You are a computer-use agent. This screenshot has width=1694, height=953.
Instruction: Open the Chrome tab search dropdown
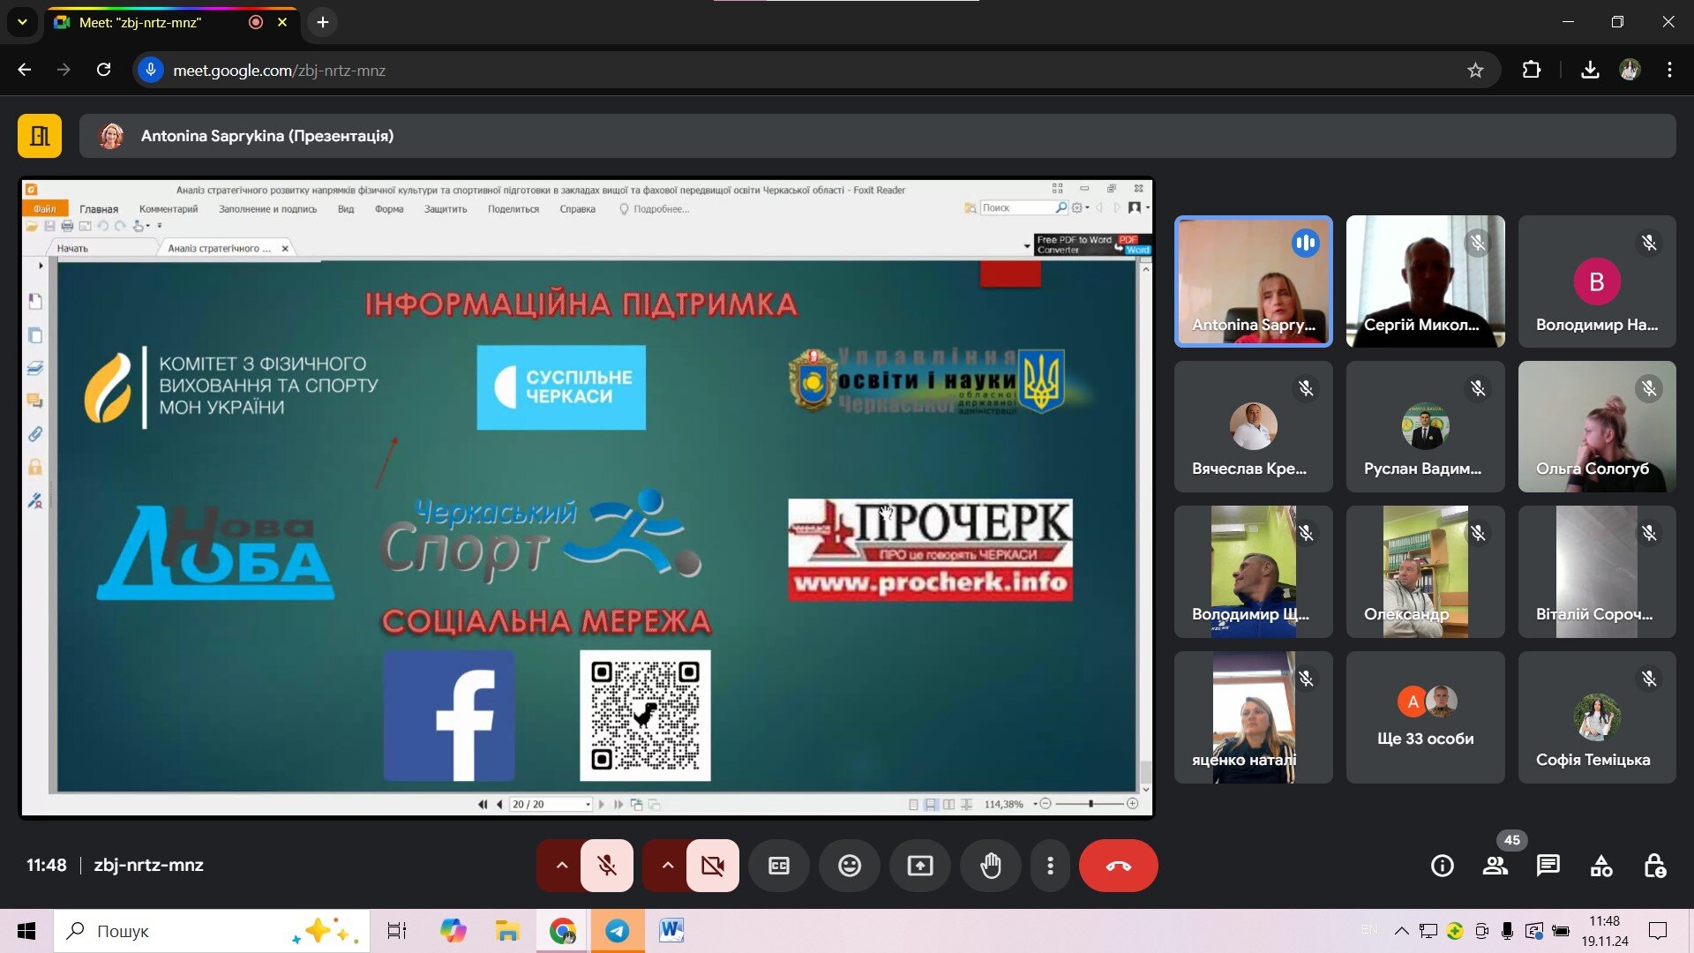(x=22, y=22)
